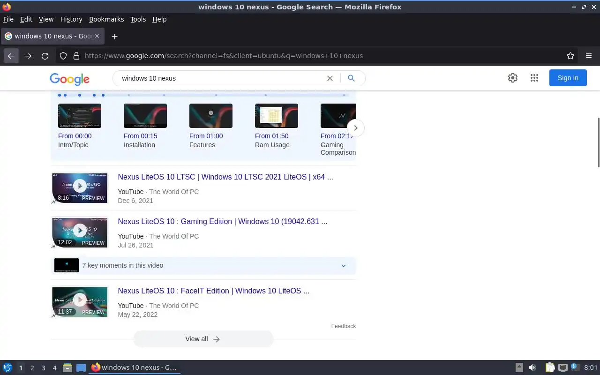Click the Gaming Comparison key moment thumbnail
The width and height of the screenshot is (600, 375).
(x=338, y=116)
